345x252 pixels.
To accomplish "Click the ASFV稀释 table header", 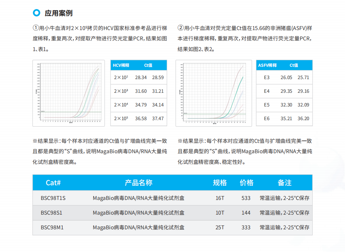I will click(267, 65).
